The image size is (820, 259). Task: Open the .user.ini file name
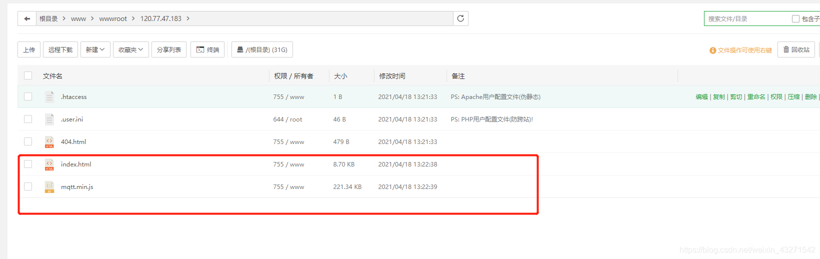click(x=72, y=119)
